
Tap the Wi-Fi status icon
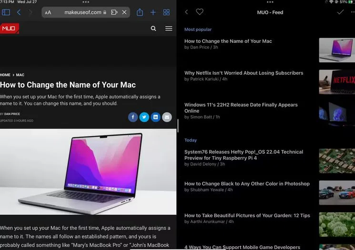tap(331, 2)
